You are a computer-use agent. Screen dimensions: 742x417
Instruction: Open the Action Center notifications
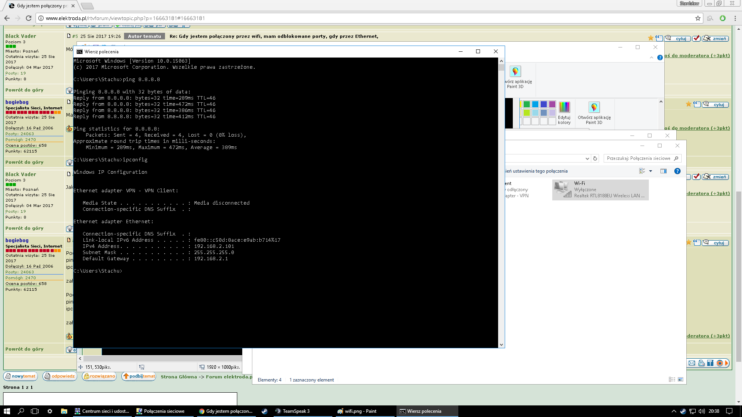[729, 411]
